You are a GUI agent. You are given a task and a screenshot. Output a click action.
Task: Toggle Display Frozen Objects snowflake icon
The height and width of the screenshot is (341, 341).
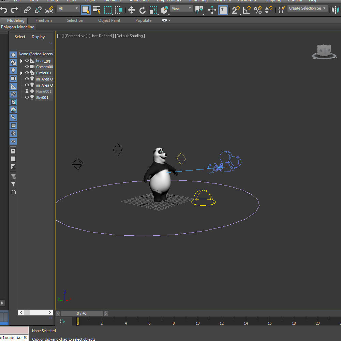13,133
